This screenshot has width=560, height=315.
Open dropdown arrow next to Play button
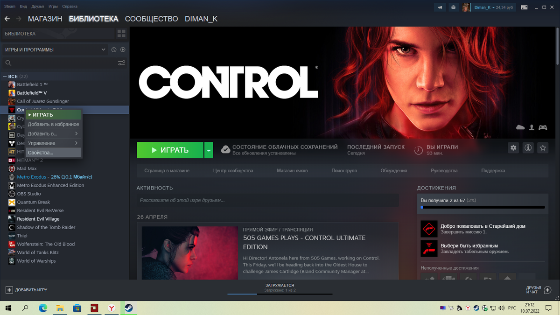(x=209, y=150)
